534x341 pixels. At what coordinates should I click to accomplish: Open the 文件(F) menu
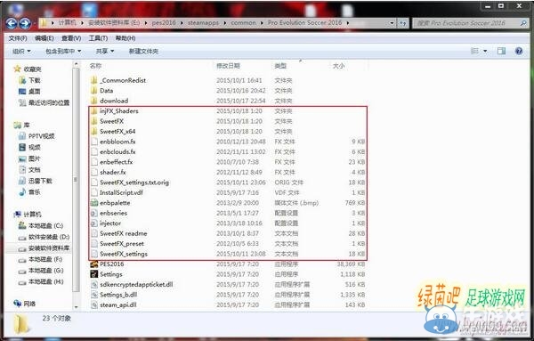pyautogui.click(x=18, y=38)
